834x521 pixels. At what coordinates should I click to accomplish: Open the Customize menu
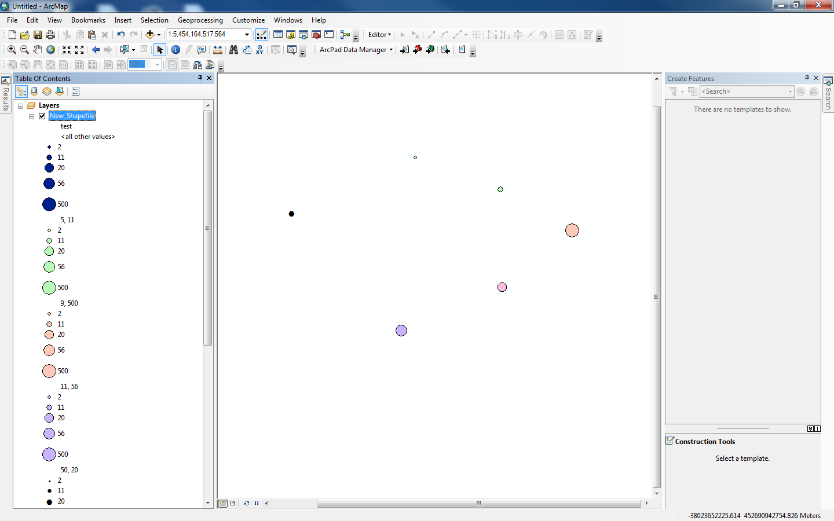[248, 20]
